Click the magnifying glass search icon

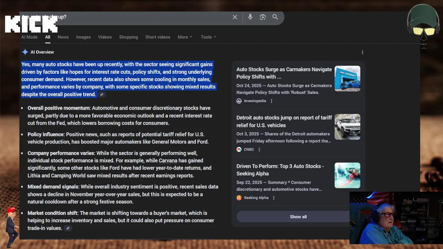[275, 17]
